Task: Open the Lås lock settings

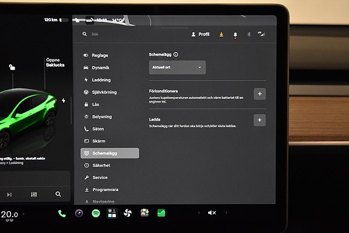Action: click(92, 104)
